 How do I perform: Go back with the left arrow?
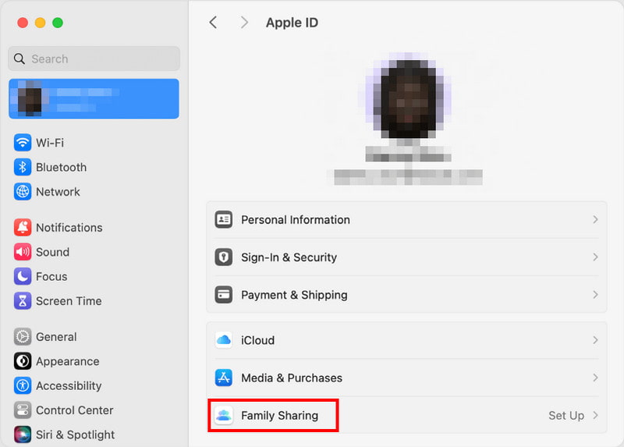click(213, 23)
